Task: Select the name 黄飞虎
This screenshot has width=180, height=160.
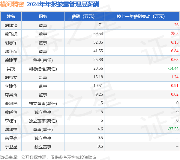Action: point(11,34)
